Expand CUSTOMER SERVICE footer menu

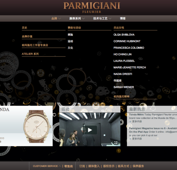pyautogui.click(x=47, y=166)
